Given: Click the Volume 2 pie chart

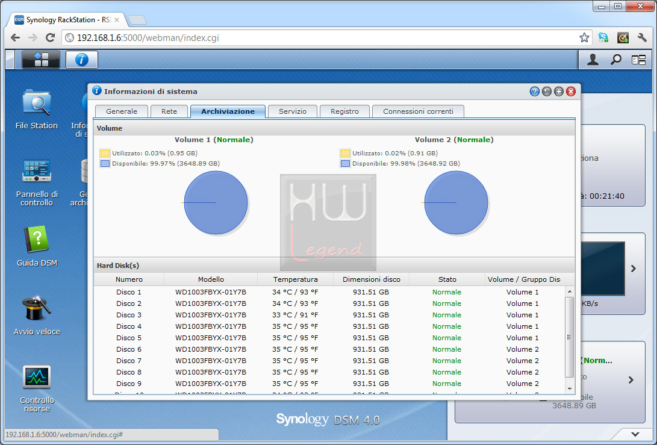Looking at the screenshot, I should click(x=456, y=203).
